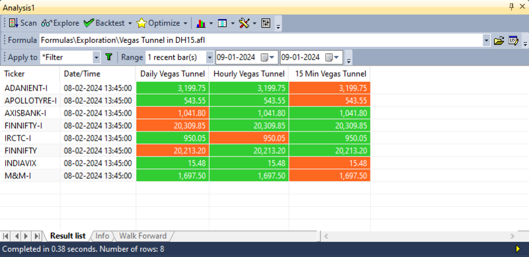Toggle the pin on the Analysis1 panel
The height and width of the screenshot is (257, 529).
click(511, 7)
